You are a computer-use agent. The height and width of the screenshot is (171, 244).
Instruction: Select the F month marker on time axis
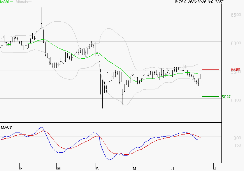pyautogui.click(x=21, y=168)
